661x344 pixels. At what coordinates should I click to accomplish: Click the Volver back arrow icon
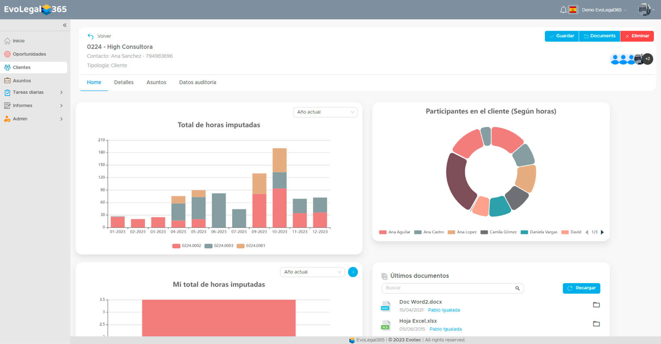[91, 36]
